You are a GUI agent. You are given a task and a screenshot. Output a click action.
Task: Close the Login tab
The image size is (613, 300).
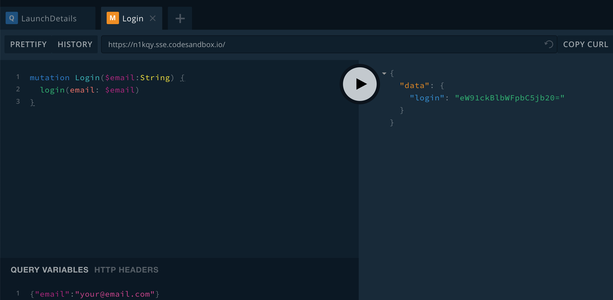coord(153,18)
